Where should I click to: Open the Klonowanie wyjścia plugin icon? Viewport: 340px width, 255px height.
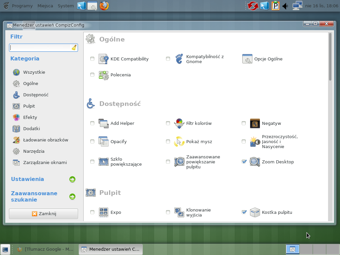pos(179,212)
